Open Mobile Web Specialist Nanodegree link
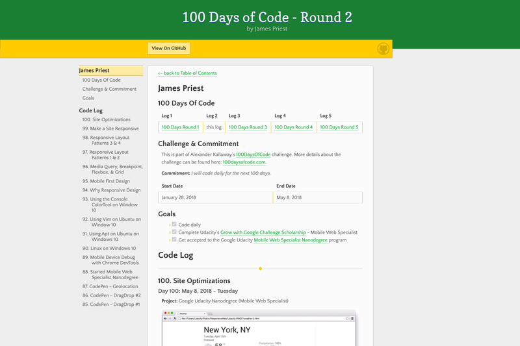Screen dimensions: 520x346 [291, 240]
